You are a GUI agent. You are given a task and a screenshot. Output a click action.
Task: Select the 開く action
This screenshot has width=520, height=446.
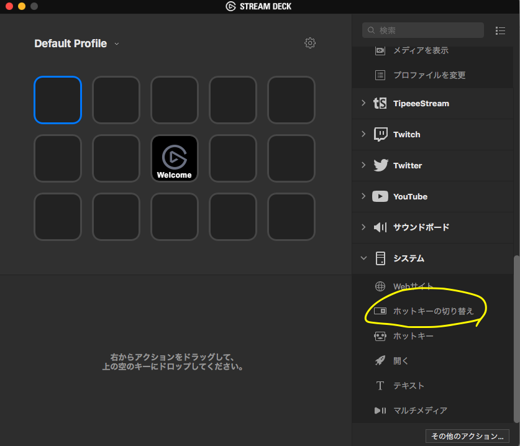(433, 361)
